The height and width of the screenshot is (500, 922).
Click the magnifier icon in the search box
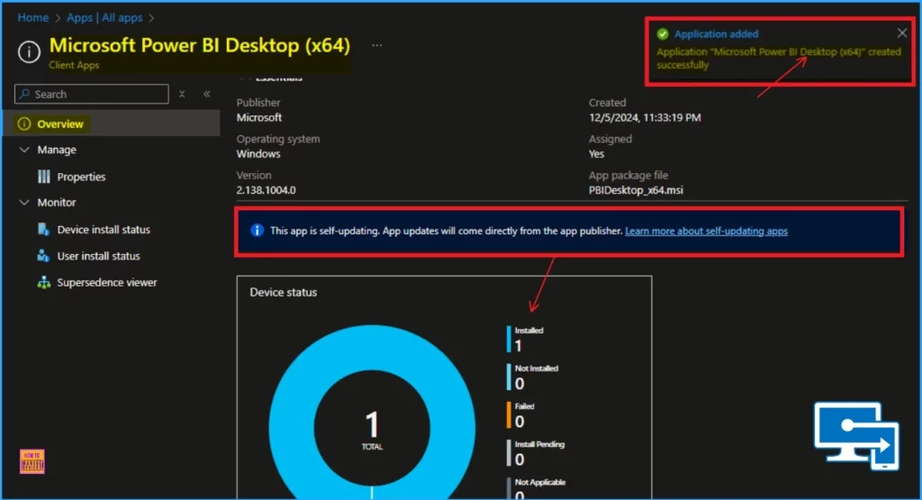[x=24, y=94]
